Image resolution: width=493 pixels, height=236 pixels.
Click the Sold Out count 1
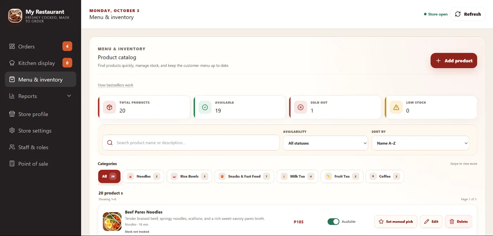(x=312, y=111)
